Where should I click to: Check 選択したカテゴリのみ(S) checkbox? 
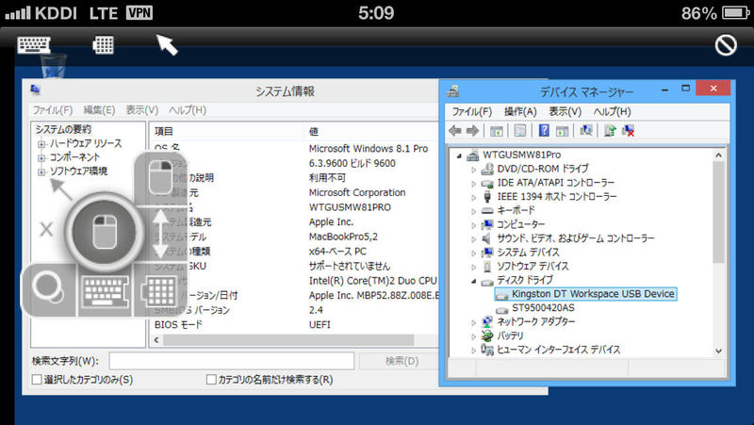coord(37,380)
